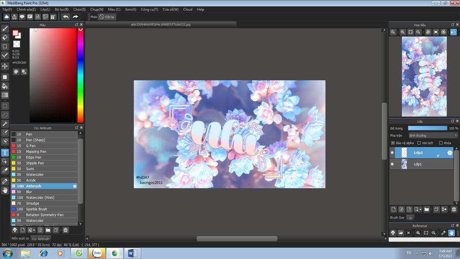Open the Cloud menu

coord(188,9)
